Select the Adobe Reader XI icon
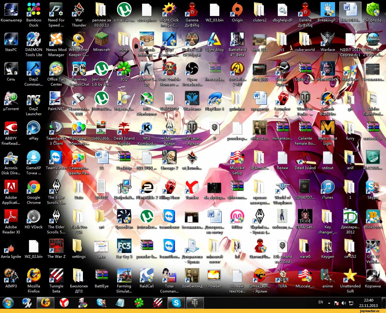Viewport: 386px width, 313px height. (11, 222)
